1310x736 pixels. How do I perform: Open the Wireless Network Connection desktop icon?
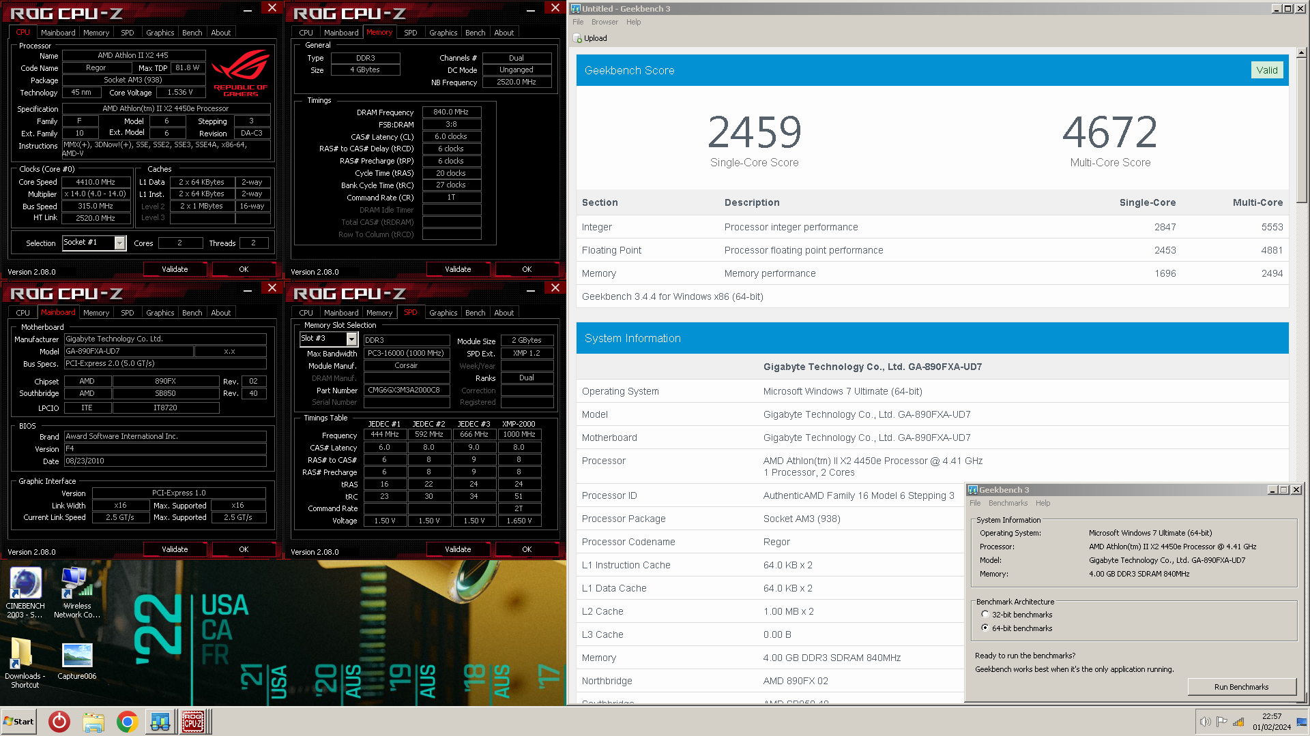[x=76, y=592]
